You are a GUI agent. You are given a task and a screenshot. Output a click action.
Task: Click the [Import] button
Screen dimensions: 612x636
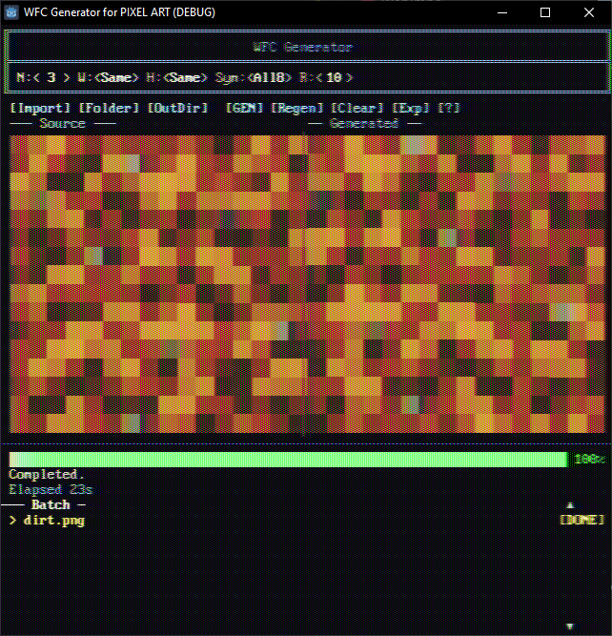click(40, 108)
